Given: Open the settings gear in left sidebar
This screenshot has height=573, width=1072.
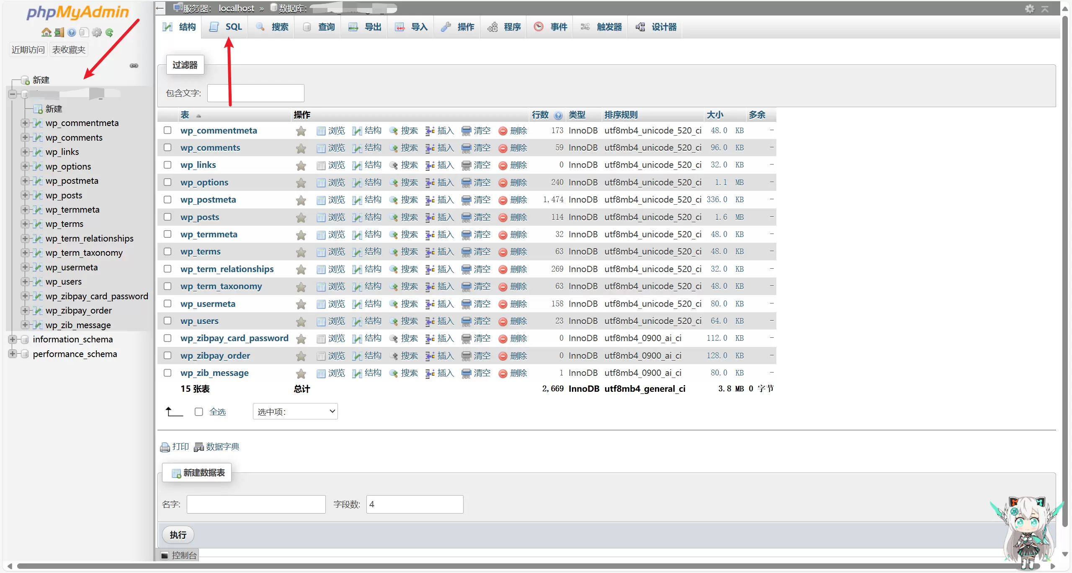Looking at the screenshot, I should pos(97,32).
